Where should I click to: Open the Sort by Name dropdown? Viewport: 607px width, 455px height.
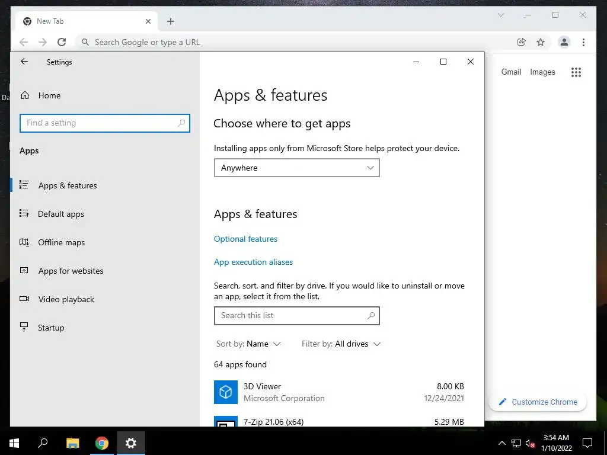tap(248, 344)
